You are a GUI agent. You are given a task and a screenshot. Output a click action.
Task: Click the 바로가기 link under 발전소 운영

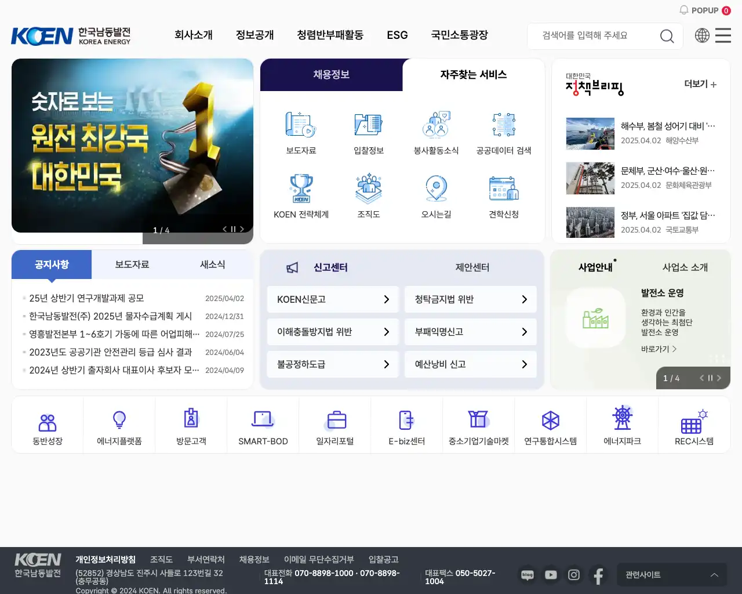coord(658,349)
